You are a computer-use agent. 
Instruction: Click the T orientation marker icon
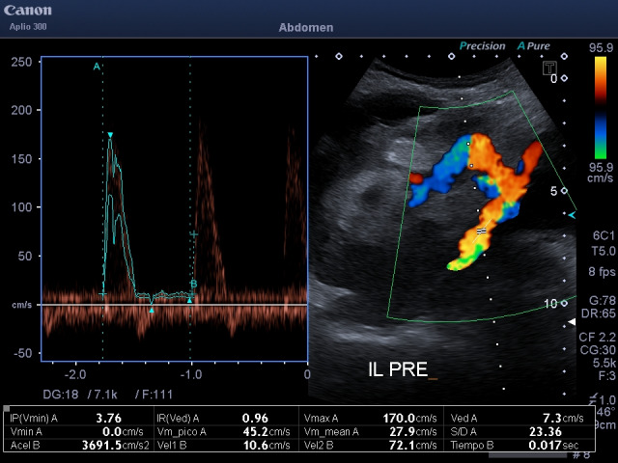[x=548, y=68]
